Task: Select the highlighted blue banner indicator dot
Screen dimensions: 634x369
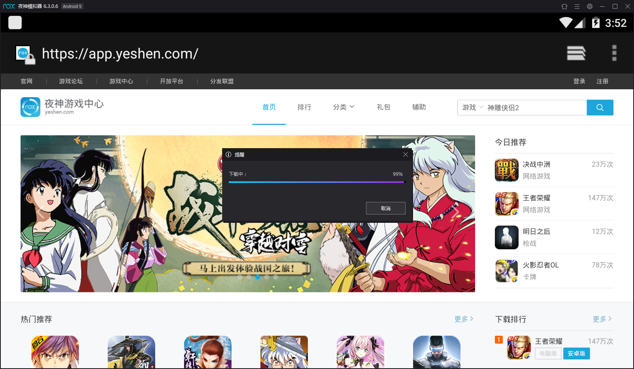Action: click(x=258, y=277)
